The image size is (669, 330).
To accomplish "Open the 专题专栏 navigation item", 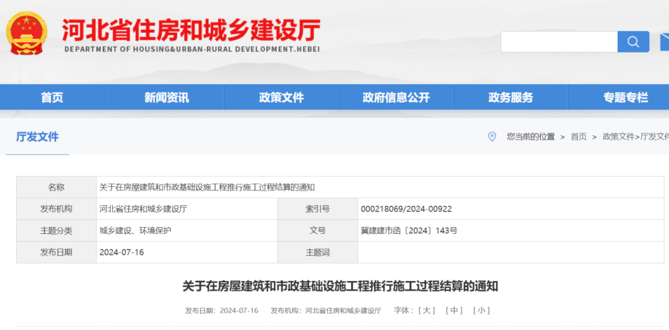I will [625, 97].
